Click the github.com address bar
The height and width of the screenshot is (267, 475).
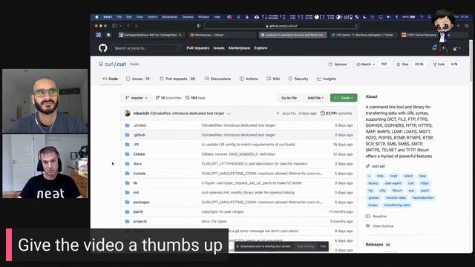(282, 26)
